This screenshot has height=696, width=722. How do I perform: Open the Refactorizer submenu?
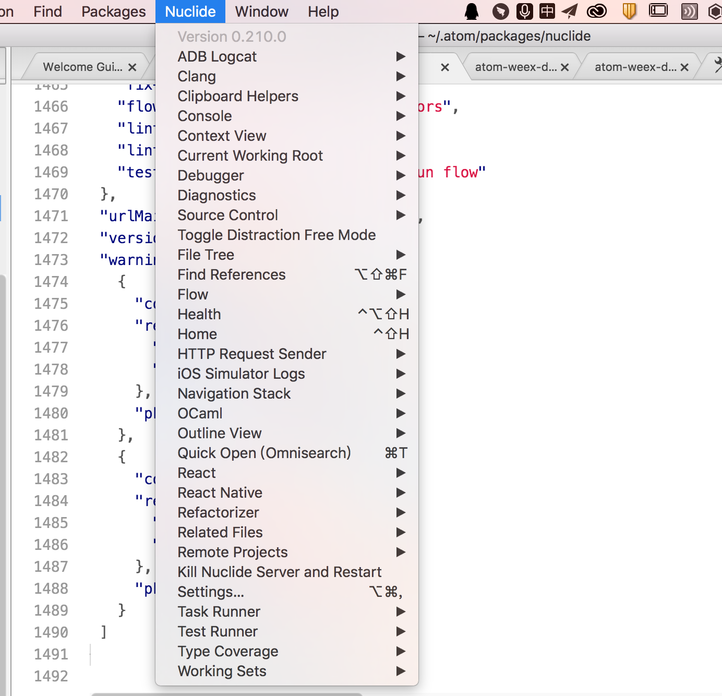[287, 512]
